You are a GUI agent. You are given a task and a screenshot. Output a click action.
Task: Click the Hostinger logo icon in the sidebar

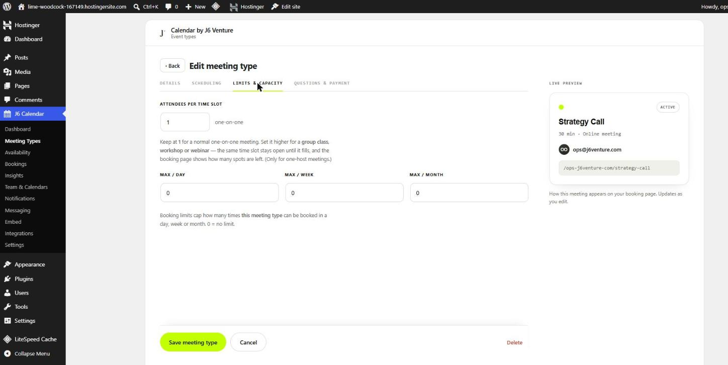coord(8,25)
